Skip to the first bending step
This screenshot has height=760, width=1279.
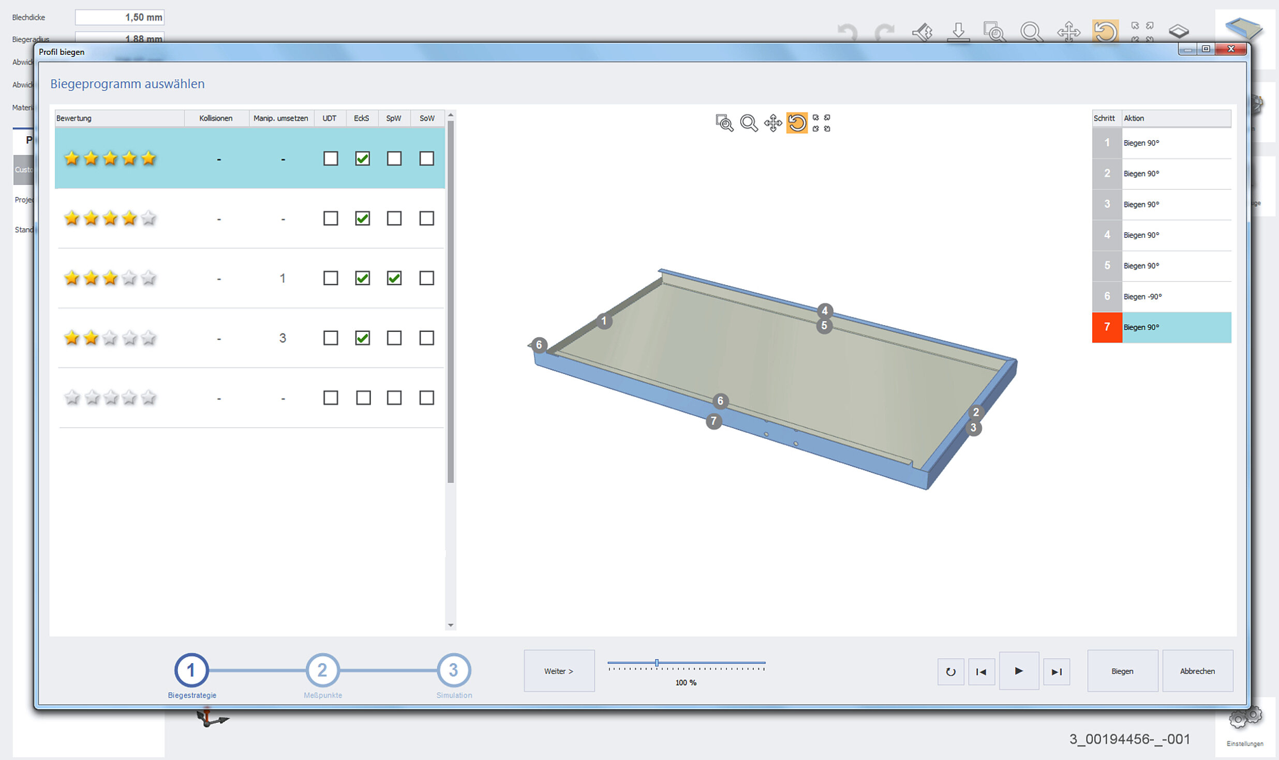click(x=981, y=671)
